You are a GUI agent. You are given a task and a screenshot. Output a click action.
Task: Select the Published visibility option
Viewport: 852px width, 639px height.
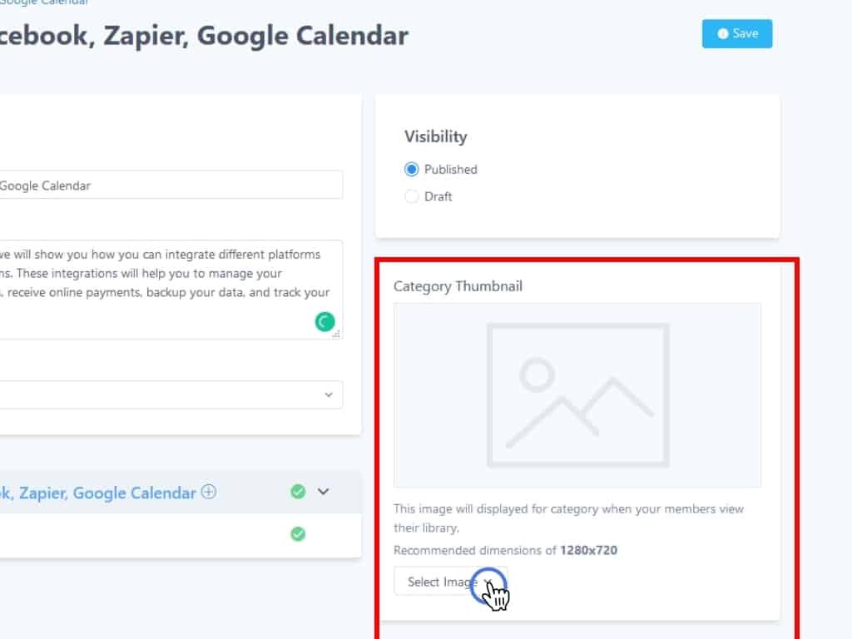[x=411, y=170]
